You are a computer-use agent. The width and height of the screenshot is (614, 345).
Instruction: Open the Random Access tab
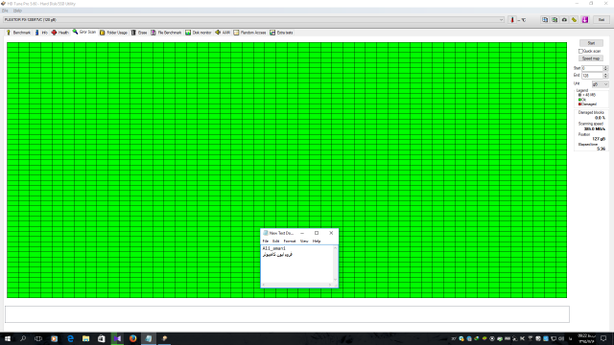click(x=249, y=33)
